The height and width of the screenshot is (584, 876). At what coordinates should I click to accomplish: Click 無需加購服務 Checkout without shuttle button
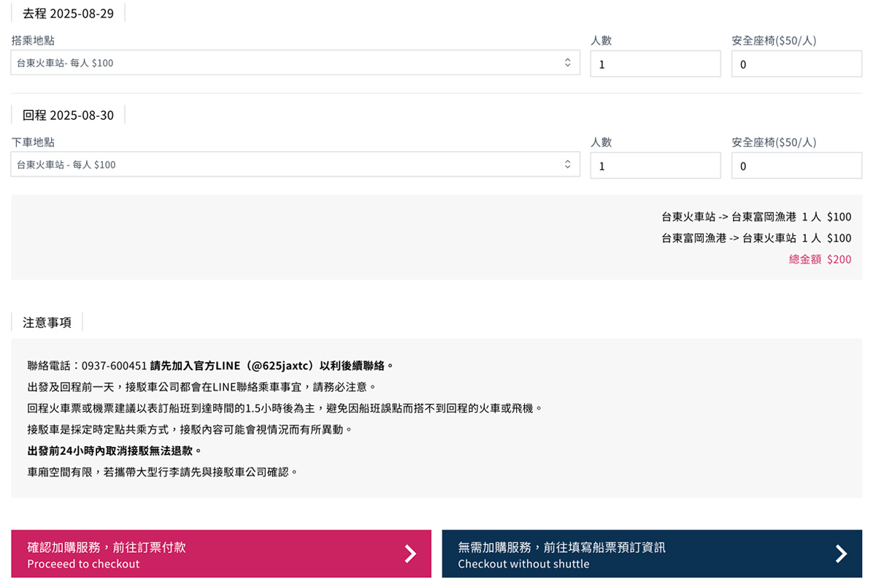pos(652,554)
